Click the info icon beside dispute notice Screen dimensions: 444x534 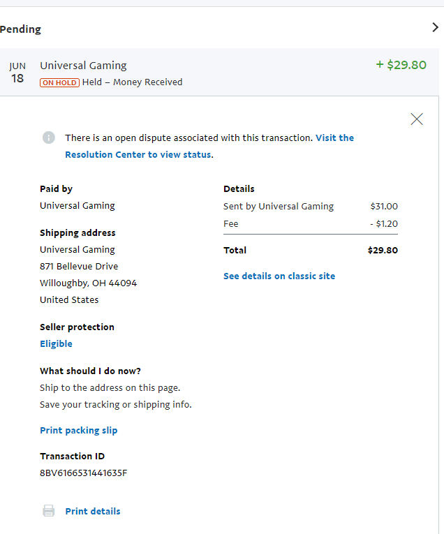[x=49, y=138]
